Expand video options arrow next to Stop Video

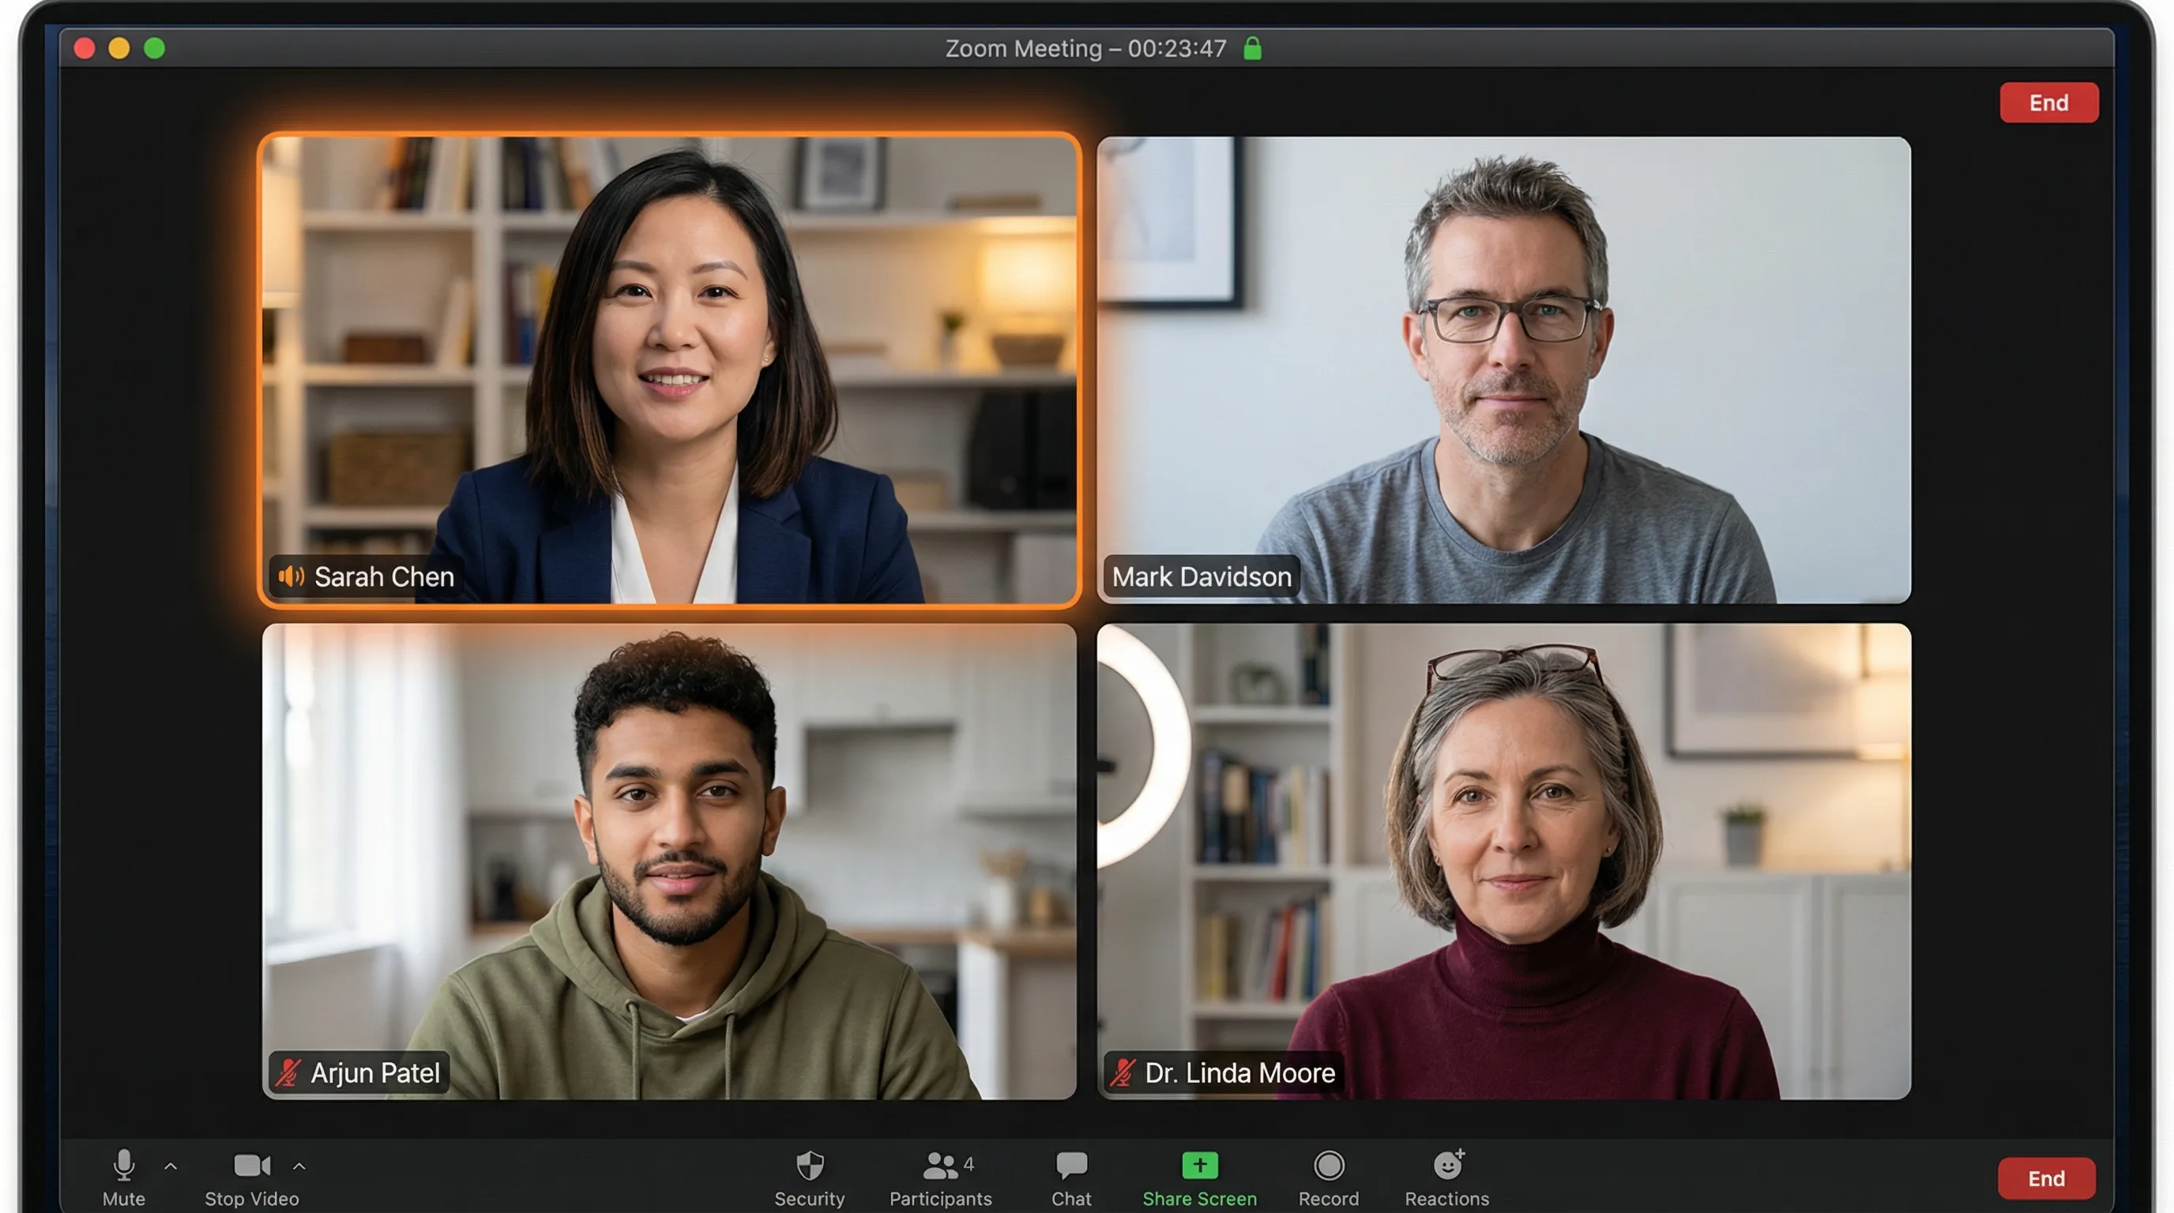coord(299,1166)
